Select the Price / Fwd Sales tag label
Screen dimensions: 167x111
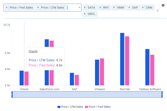coord(21,8)
